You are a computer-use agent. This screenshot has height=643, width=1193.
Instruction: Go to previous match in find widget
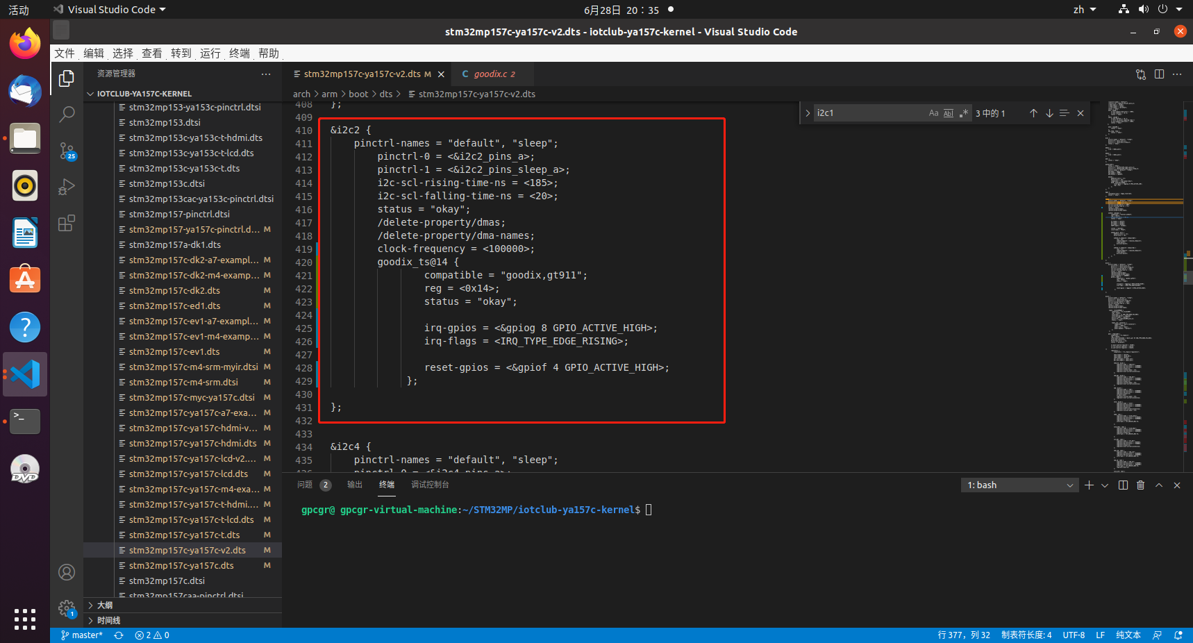1033,113
